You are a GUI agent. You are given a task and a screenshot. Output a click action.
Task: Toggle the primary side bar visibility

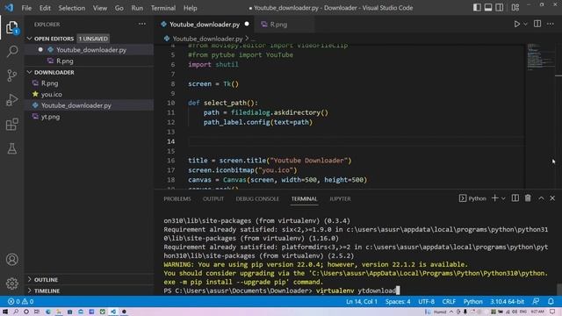coord(477,8)
